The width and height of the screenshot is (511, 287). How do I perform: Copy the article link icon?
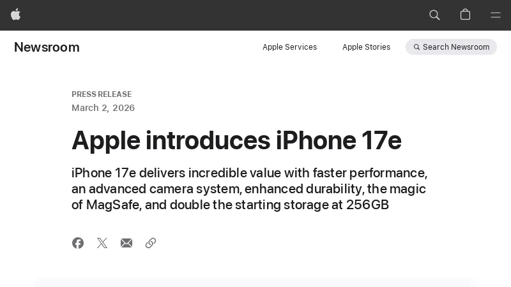pyautogui.click(x=151, y=243)
